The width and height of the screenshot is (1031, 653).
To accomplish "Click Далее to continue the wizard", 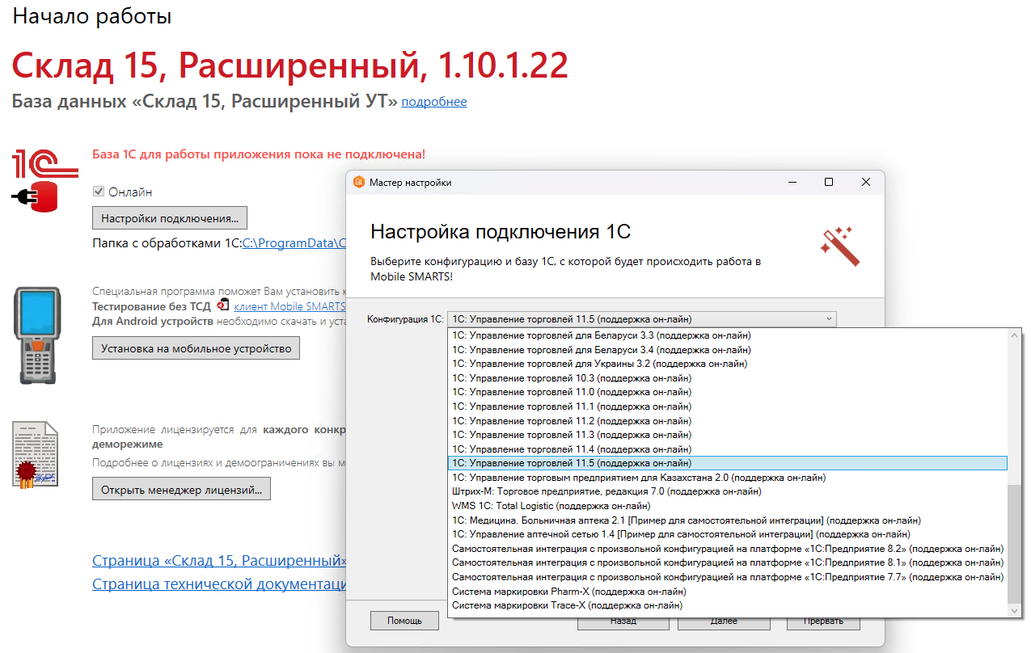I will click(x=724, y=620).
